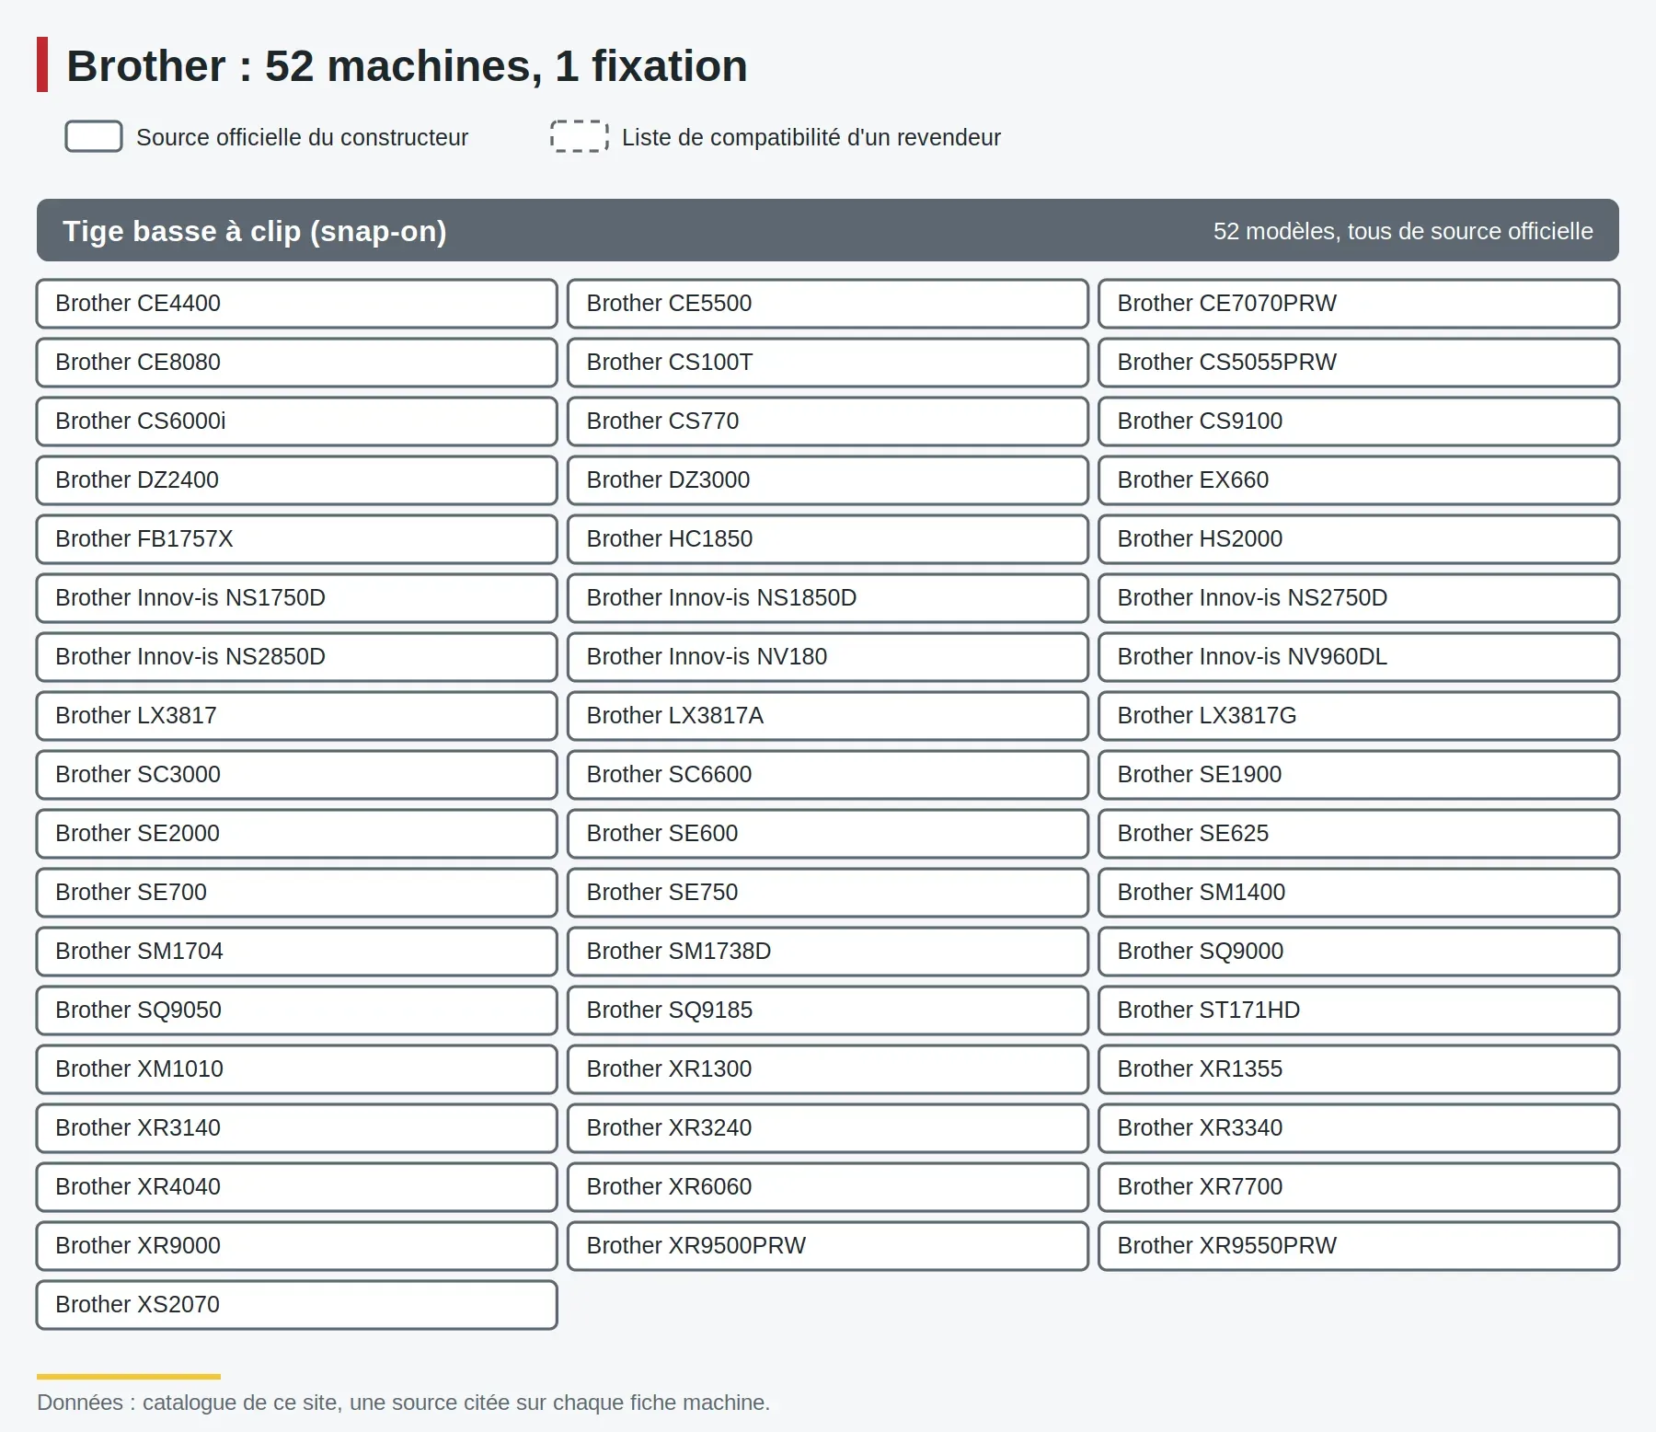Select the Brother HS2000 card
The width and height of the screenshot is (1656, 1432).
(x=1359, y=539)
